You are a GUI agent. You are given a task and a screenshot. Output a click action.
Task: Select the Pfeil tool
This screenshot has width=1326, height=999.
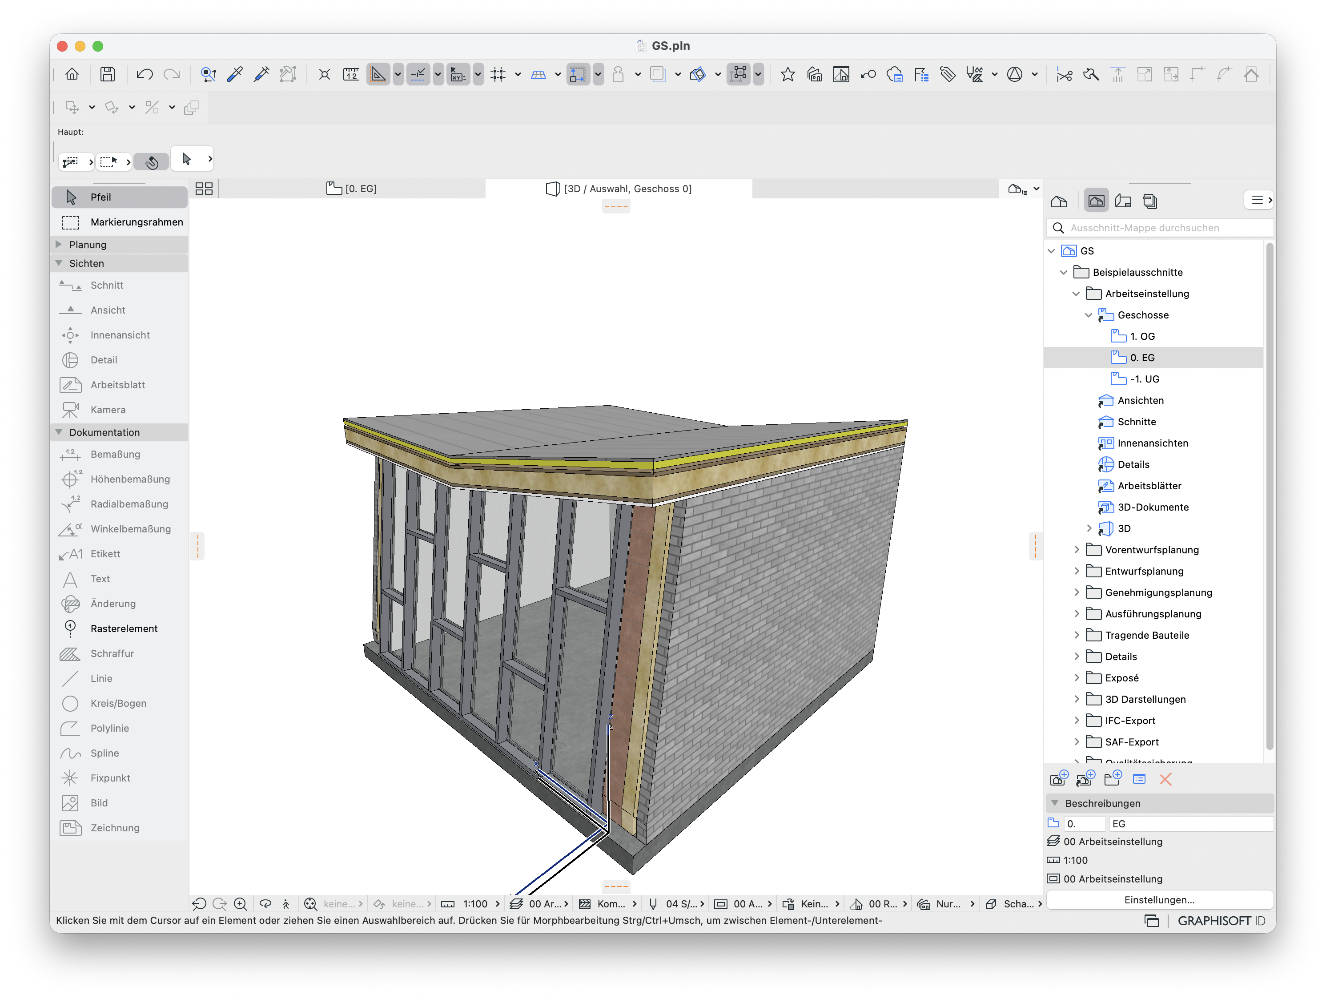coord(119,197)
